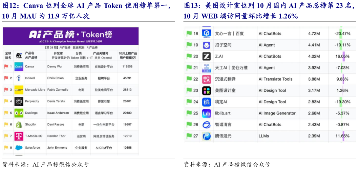Click the AI CRM平台 keyword cell
The height and width of the screenshot is (169, 358).
[x=104, y=148]
